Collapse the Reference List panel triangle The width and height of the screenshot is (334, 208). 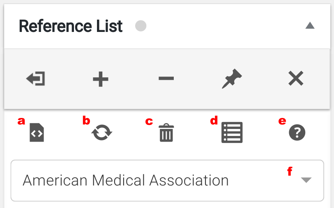coord(310,26)
